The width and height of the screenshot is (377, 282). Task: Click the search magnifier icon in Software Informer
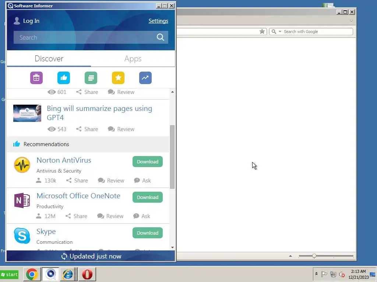pyautogui.click(x=161, y=37)
